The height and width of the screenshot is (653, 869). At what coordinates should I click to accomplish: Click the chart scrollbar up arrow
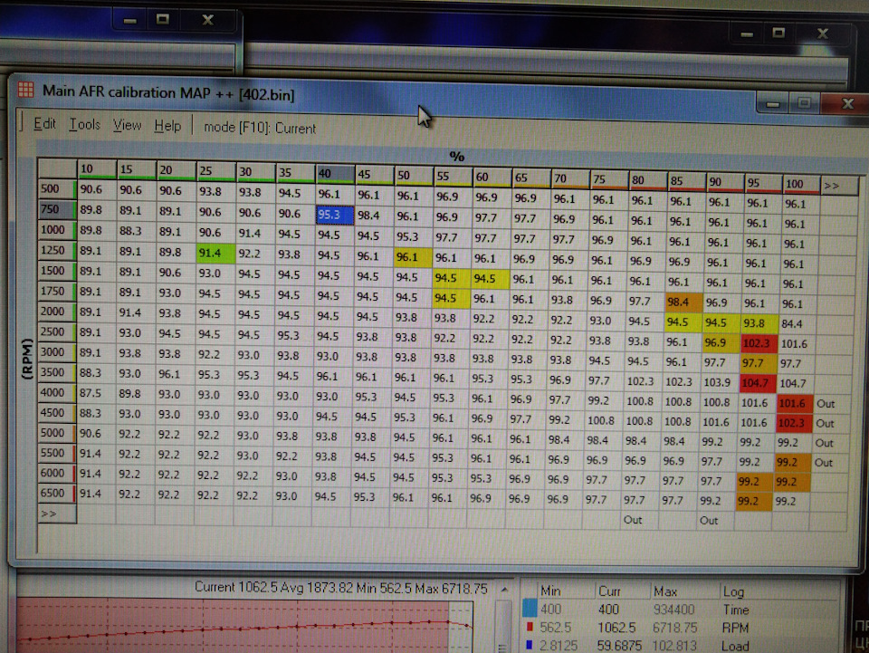(504, 590)
